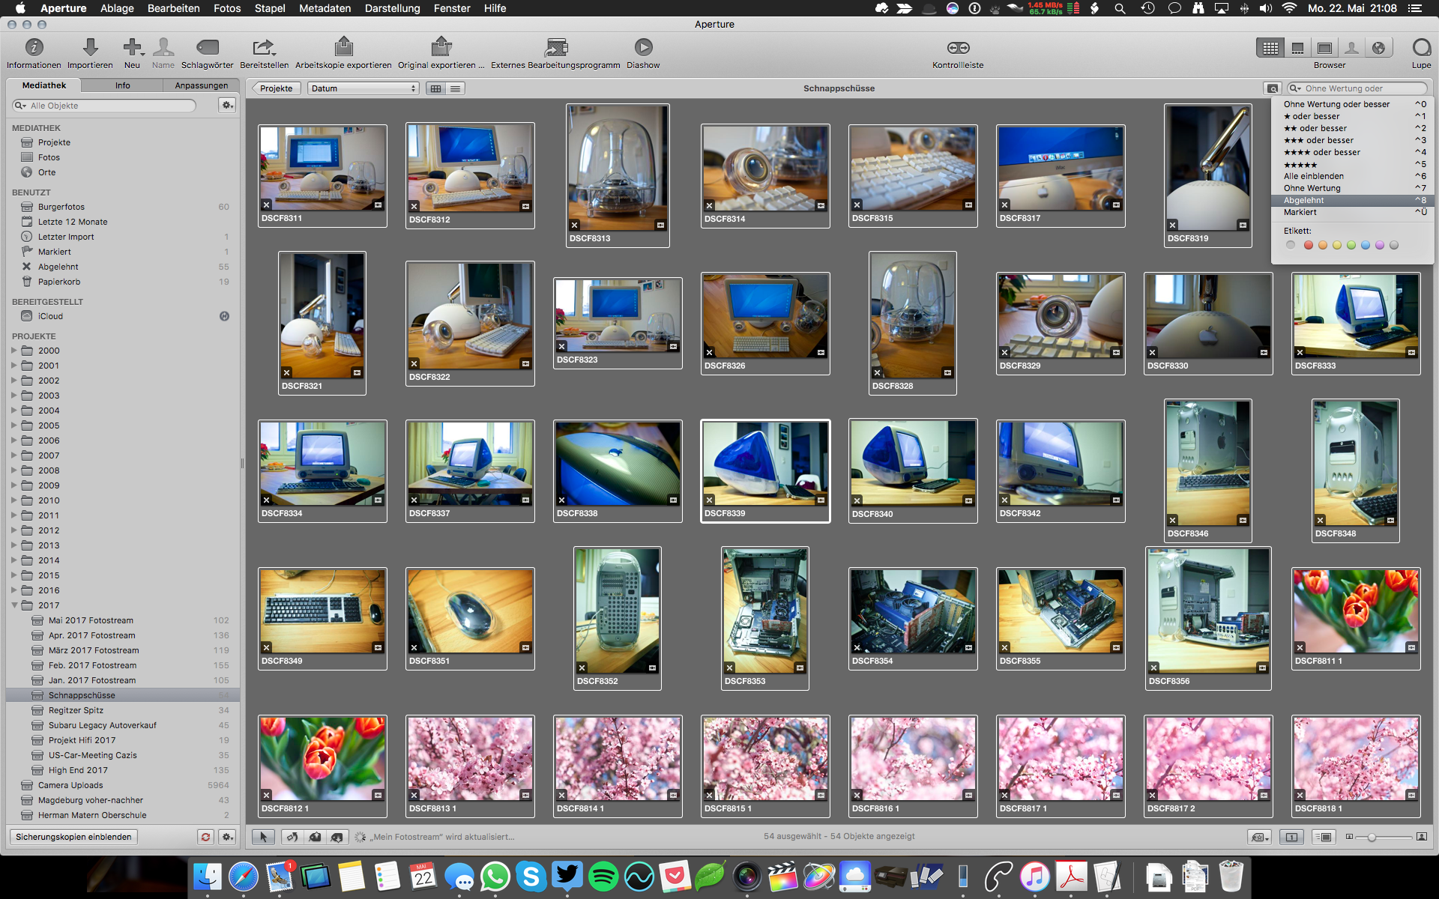Click Sicherungskopien einblenden button
Image resolution: width=1439 pixels, height=899 pixels.
click(73, 837)
